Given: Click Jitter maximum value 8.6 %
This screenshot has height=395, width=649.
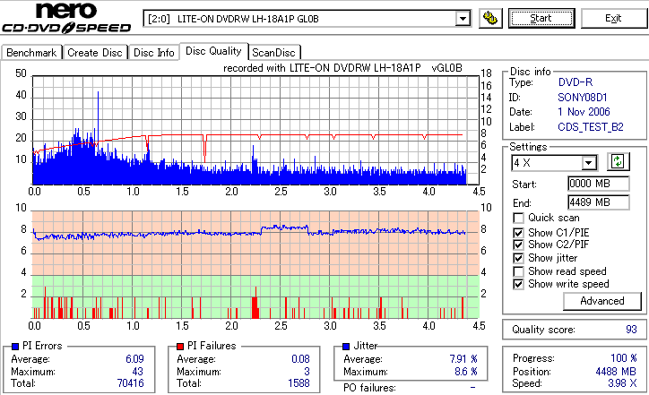Looking at the screenshot, I should click(x=466, y=372).
